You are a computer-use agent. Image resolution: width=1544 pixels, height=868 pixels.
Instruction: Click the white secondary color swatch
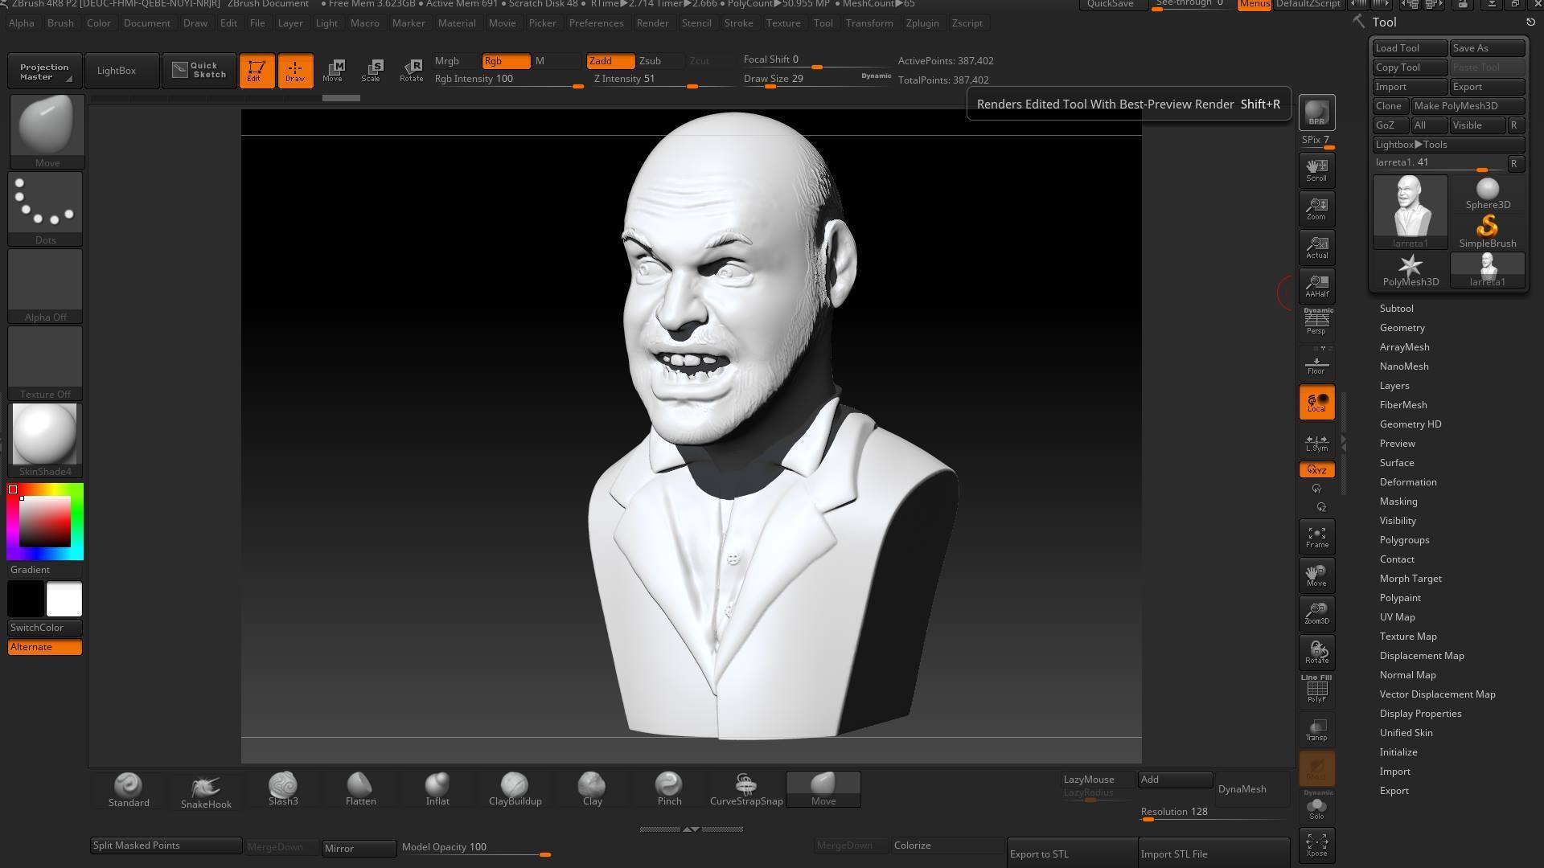(x=64, y=600)
